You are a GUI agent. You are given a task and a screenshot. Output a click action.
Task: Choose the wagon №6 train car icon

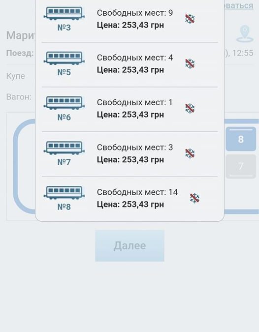point(64,103)
